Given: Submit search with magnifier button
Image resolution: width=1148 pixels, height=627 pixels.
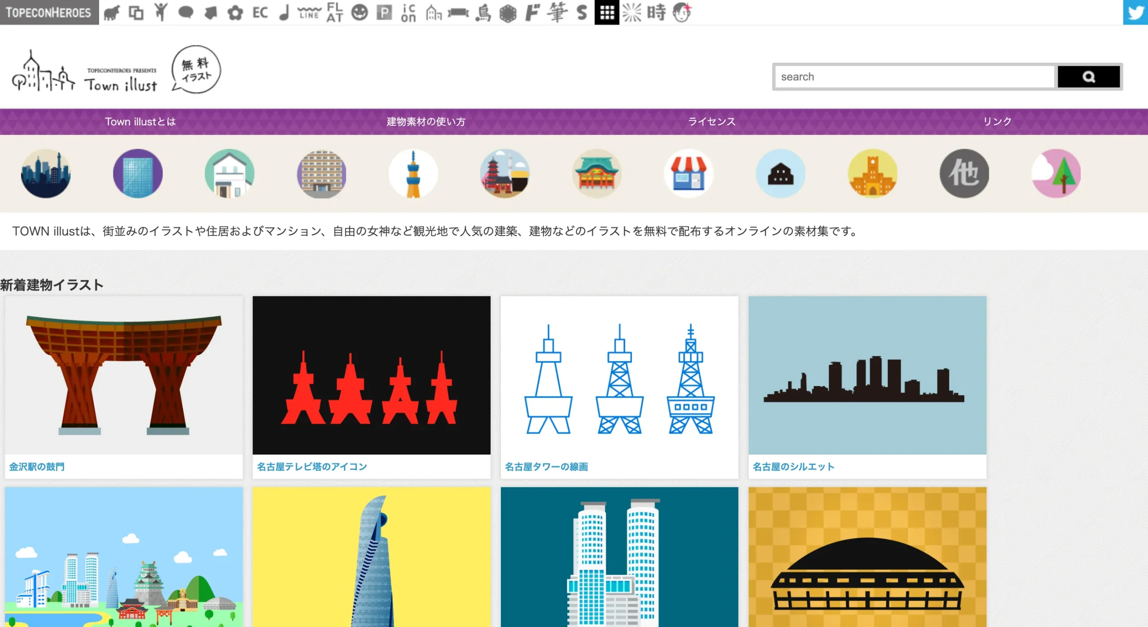Looking at the screenshot, I should pyautogui.click(x=1088, y=77).
